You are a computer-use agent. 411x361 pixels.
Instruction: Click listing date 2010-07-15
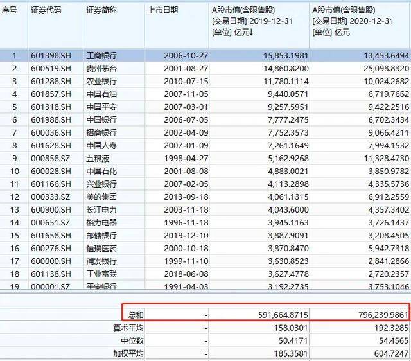click(186, 82)
